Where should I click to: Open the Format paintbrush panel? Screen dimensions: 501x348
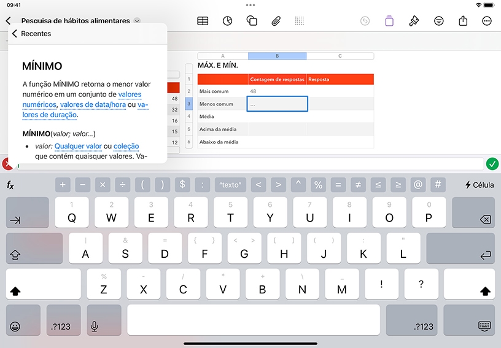(414, 21)
